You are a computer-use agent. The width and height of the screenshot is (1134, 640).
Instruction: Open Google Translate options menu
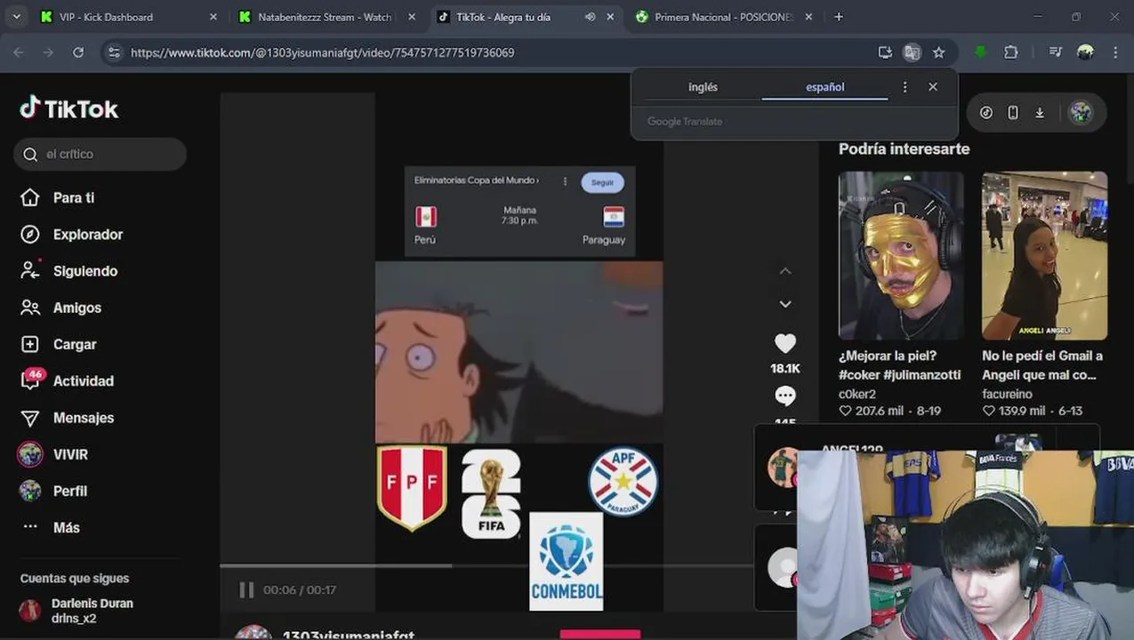[x=905, y=87]
